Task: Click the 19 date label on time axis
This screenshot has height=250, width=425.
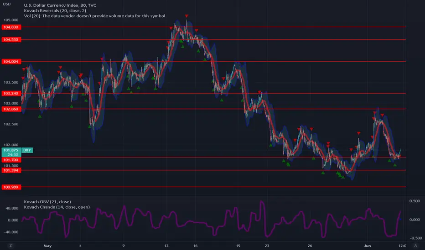Action: click(x=238, y=245)
